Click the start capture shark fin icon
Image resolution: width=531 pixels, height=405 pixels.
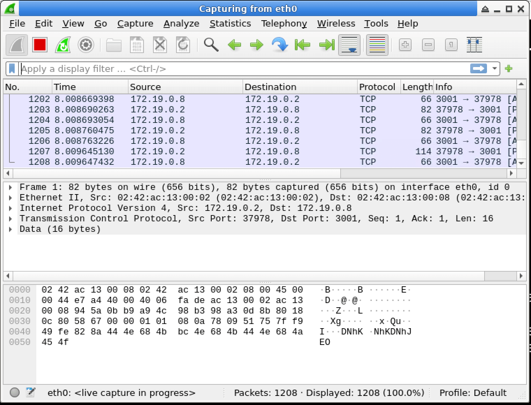pos(17,45)
